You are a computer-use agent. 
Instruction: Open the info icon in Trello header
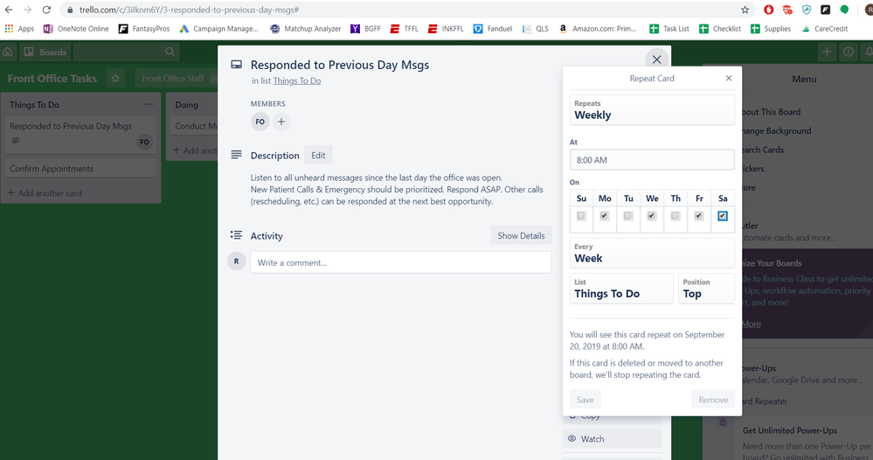click(x=848, y=52)
